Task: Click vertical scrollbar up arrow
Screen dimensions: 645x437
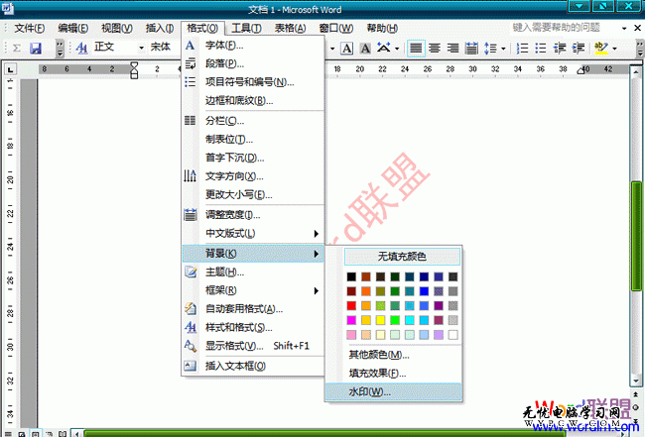Action: (636, 72)
